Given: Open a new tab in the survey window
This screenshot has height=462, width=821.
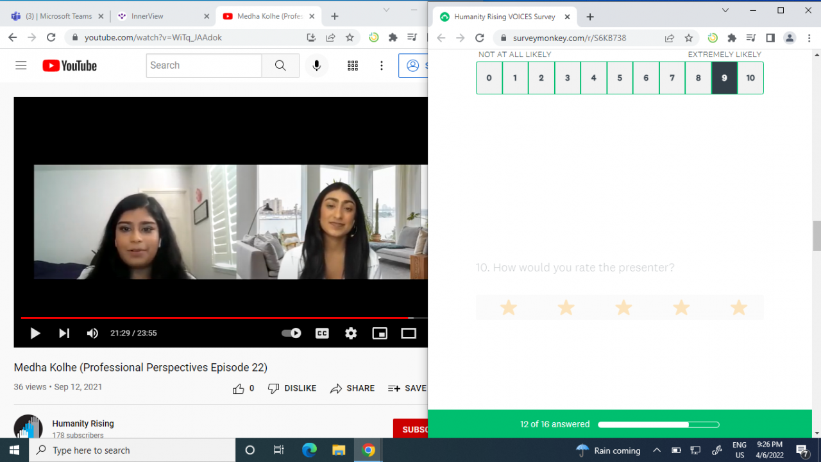Looking at the screenshot, I should pos(590,17).
